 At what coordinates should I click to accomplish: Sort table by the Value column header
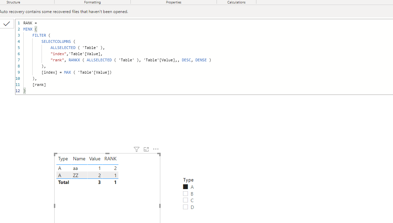pos(95,159)
